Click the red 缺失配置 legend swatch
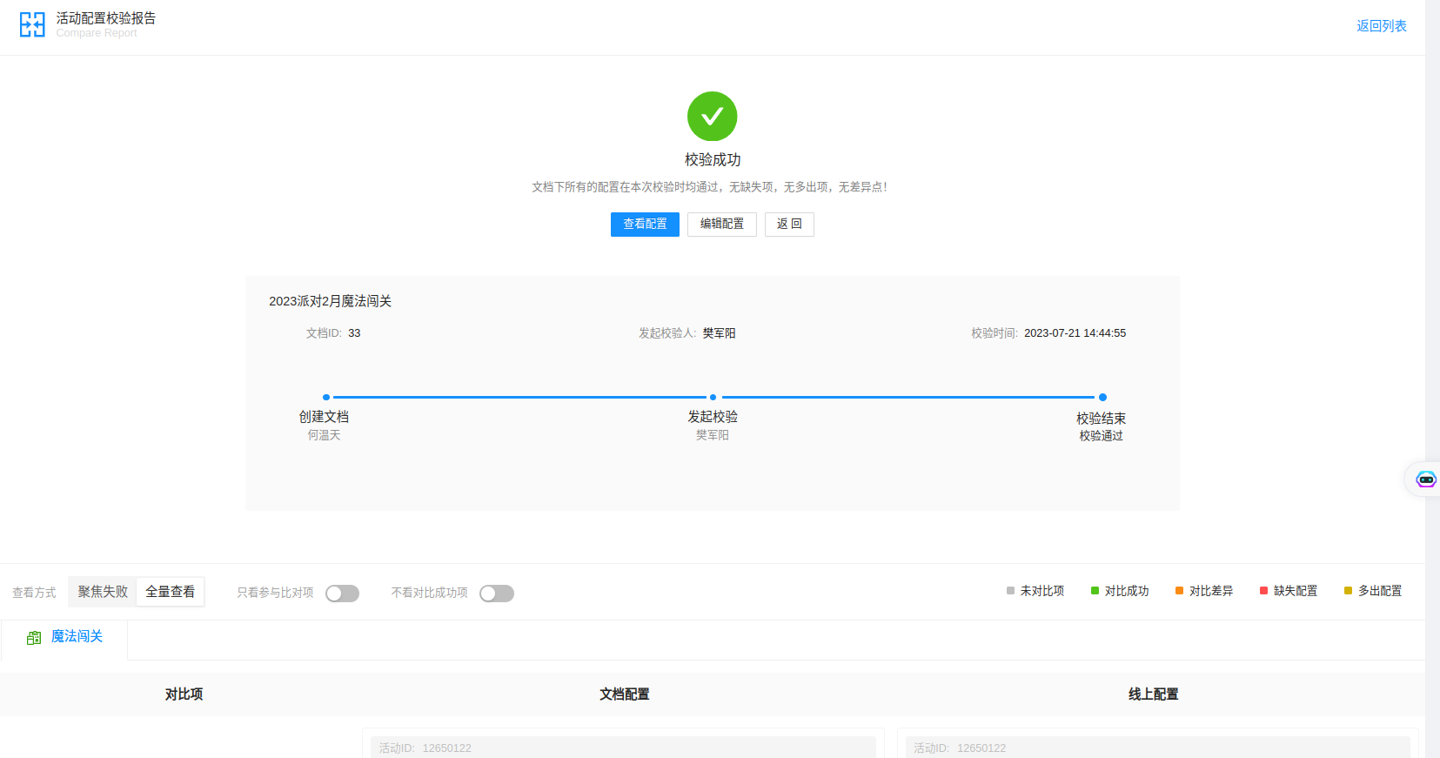The image size is (1440, 758). [1263, 591]
